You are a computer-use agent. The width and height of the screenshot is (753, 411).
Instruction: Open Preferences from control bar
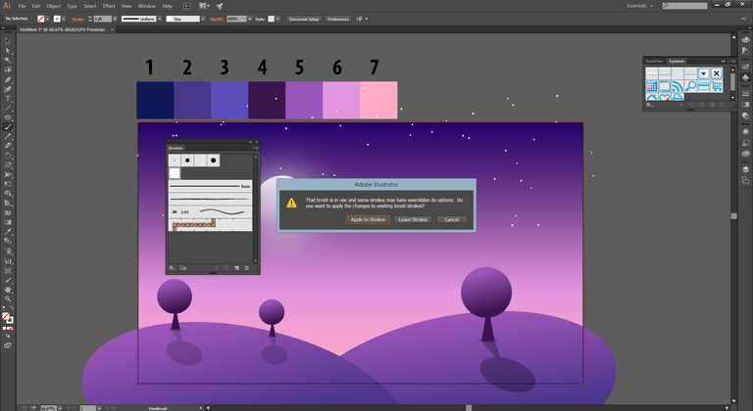[338, 19]
